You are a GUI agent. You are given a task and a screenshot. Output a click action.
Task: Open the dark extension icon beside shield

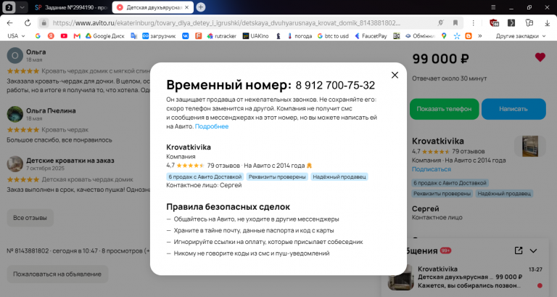point(511,23)
